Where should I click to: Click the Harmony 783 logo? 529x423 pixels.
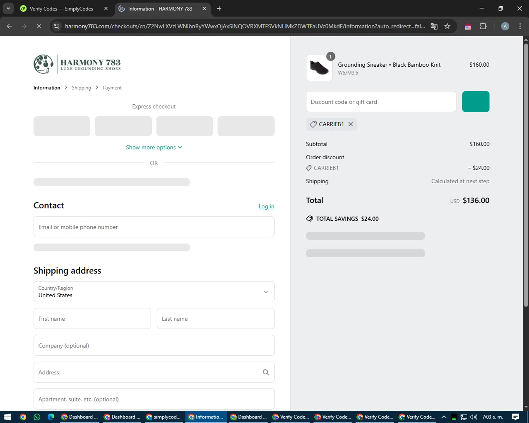click(x=77, y=64)
